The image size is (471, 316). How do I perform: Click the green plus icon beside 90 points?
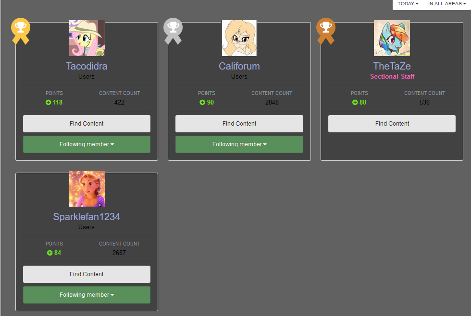[202, 103]
